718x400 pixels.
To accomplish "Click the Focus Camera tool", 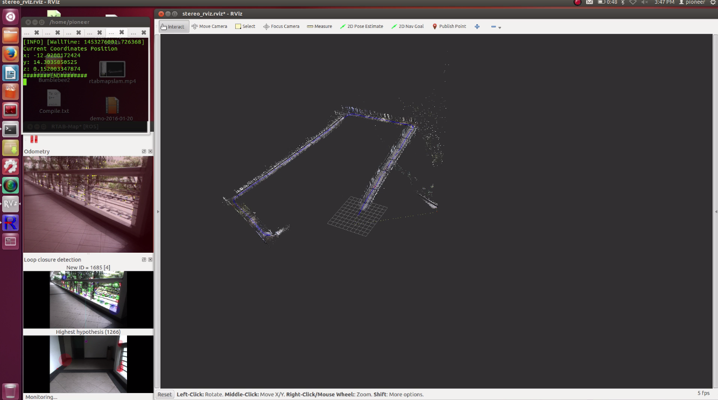I will [x=281, y=26].
